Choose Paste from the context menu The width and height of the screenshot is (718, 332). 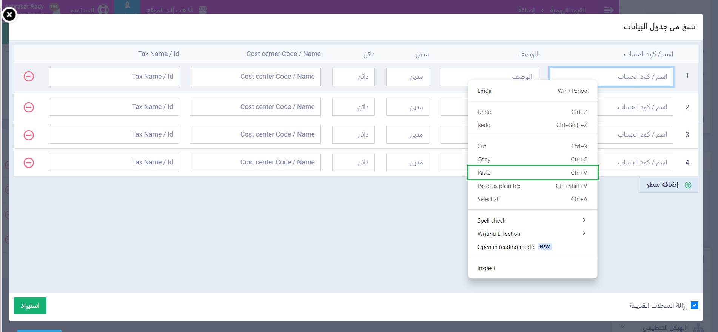pyautogui.click(x=532, y=173)
